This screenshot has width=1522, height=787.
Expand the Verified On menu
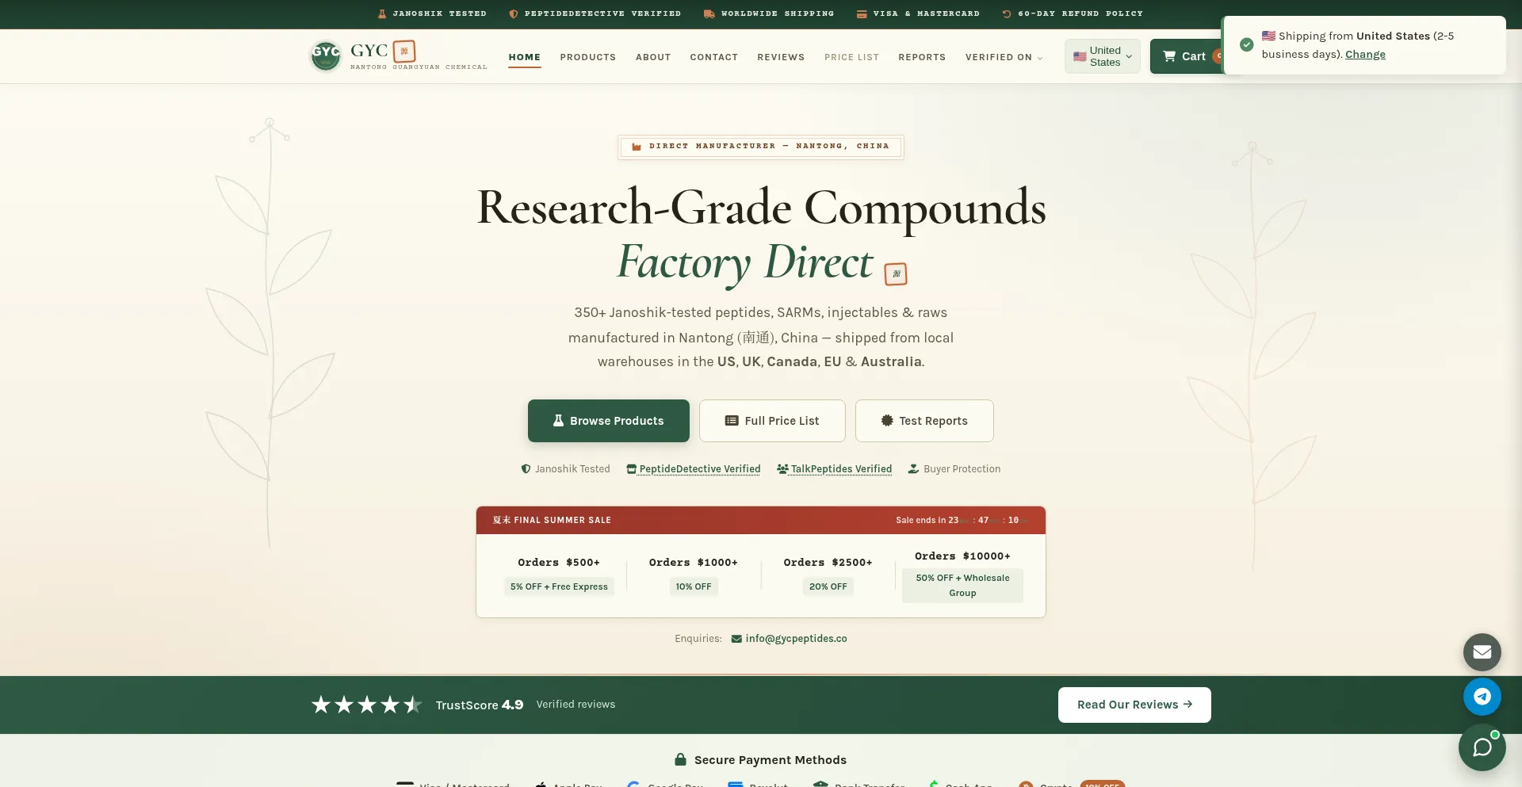click(x=1004, y=57)
